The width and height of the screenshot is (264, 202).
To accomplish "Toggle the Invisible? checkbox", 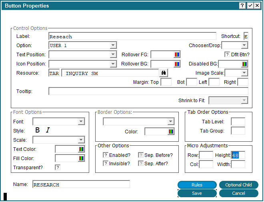I will 106,163.
